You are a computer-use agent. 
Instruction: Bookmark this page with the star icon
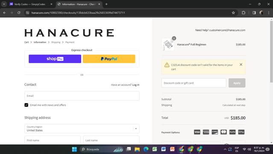pyautogui.click(x=233, y=13)
